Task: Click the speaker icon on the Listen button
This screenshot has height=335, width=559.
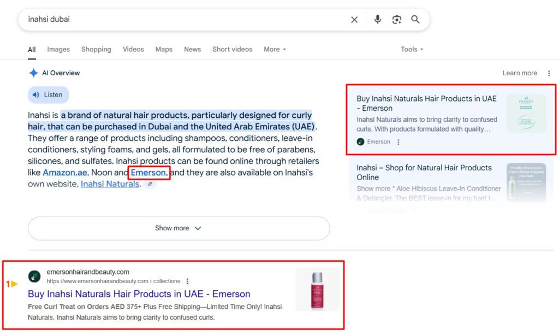Action: (x=35, y=95)
